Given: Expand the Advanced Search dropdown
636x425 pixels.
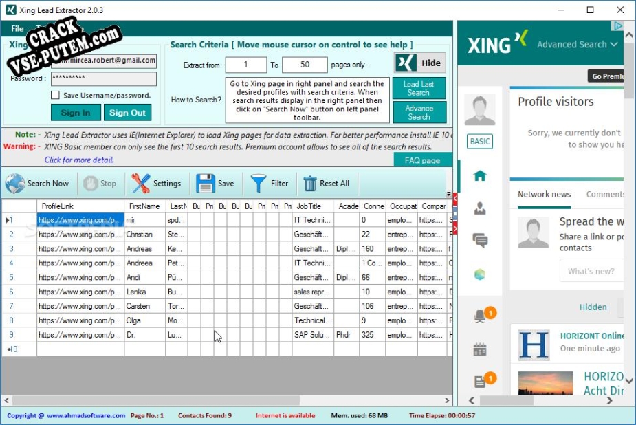Looking at the screenshot, I should [x=578, y=44].
